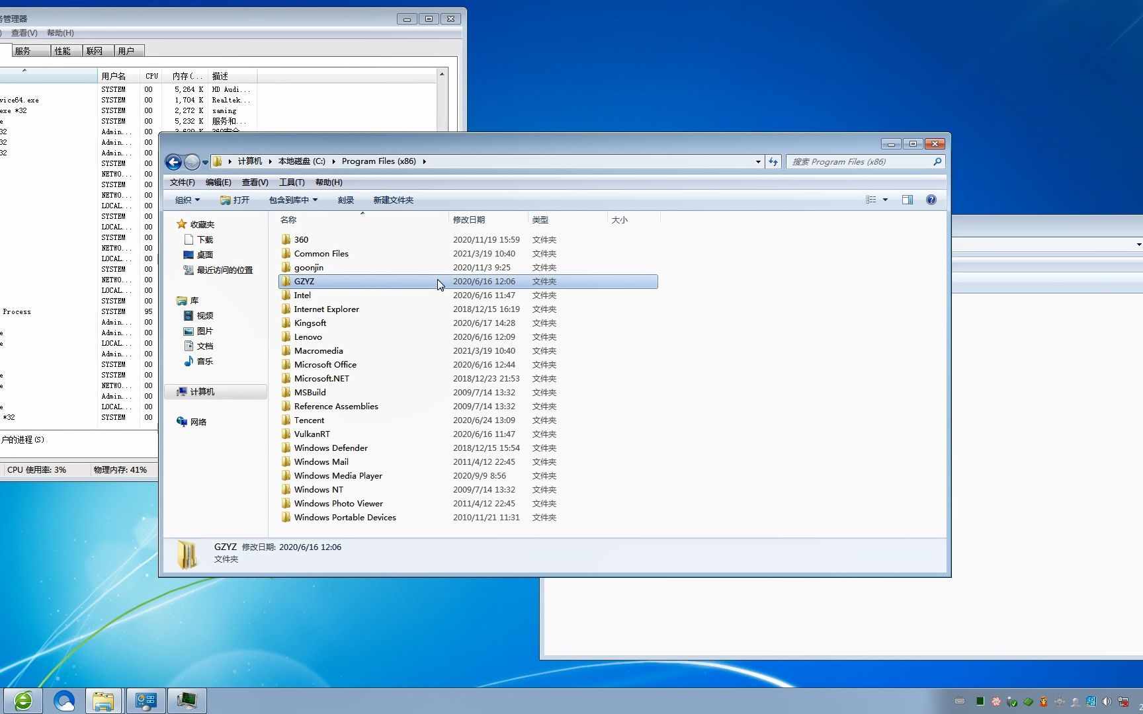Click the help question mark icon
The height and width of the screenshot is (714, 1143).
point(931,200)
